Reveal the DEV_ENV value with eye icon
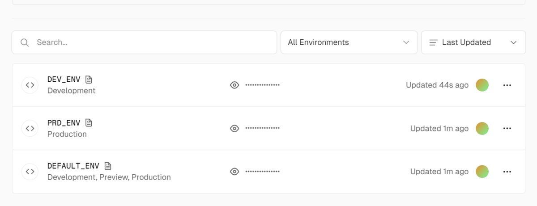This screenshot has width=537, height=206. click(x=234, y=85)
